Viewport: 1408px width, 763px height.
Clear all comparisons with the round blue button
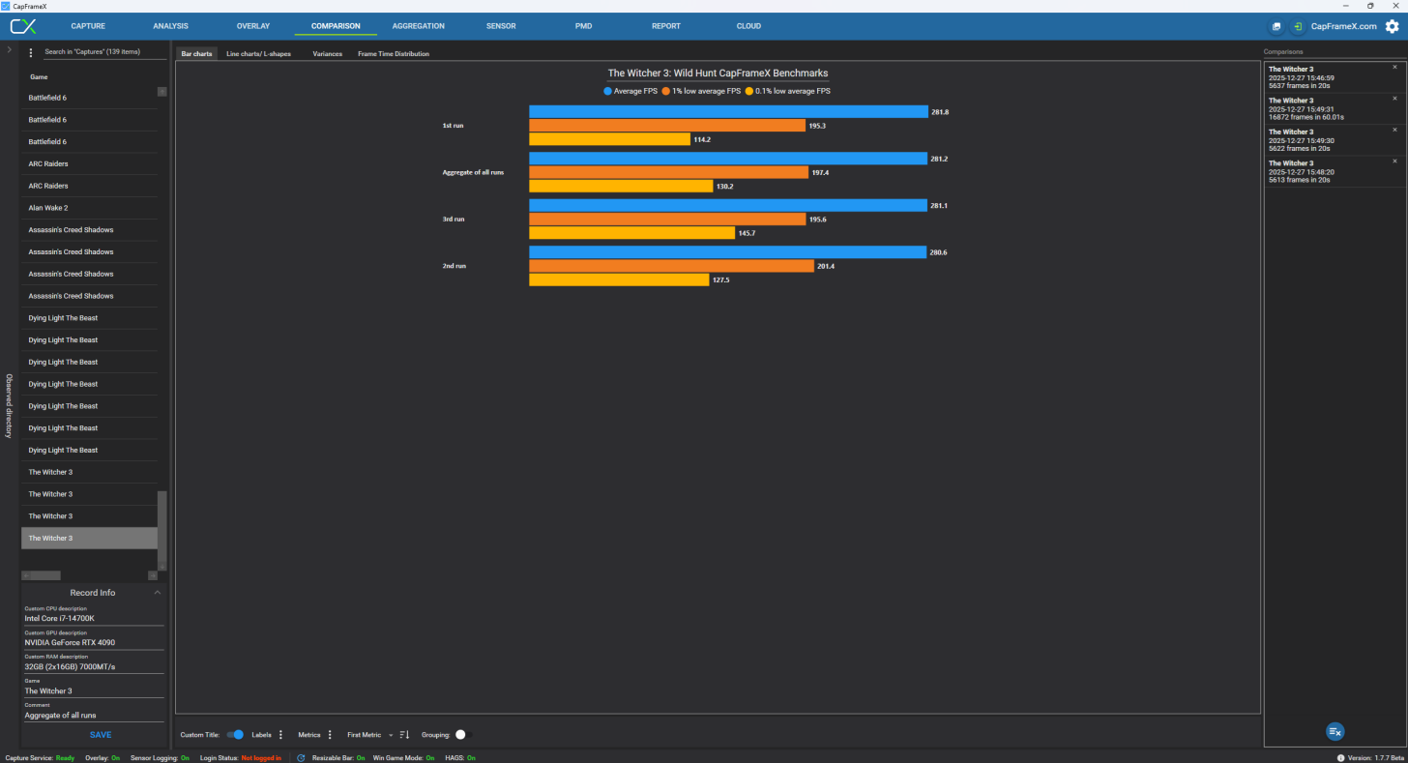point(1335,732)
